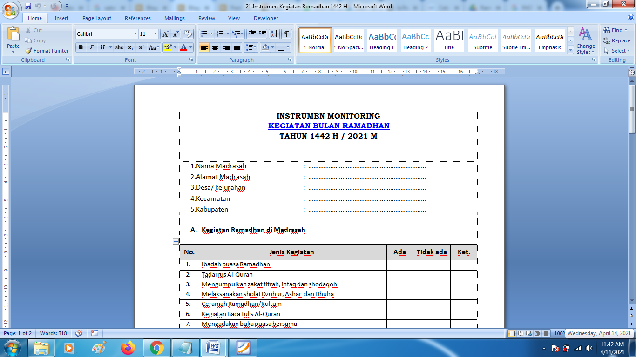
Task: Click Cut in Clipboard group
Action: coord(34,30)
